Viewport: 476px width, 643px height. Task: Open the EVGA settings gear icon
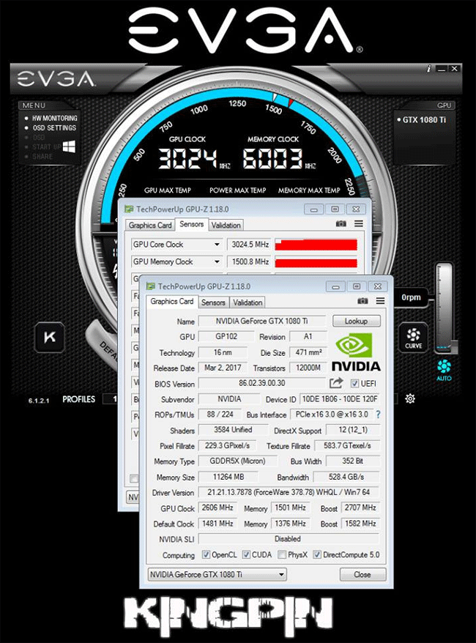click(409, 398)
